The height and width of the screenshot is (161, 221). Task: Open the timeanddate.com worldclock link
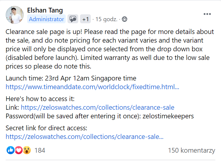click(x=92, y=87)
